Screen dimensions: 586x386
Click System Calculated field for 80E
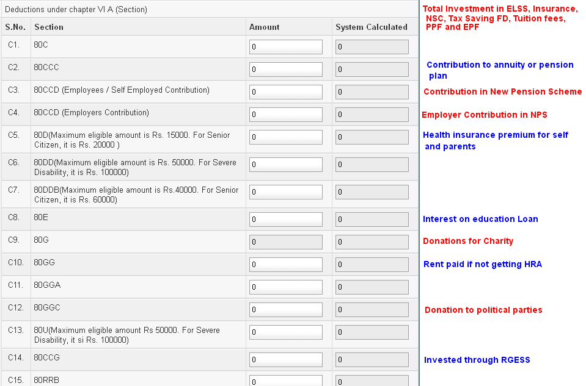click(x=372, y=220)
